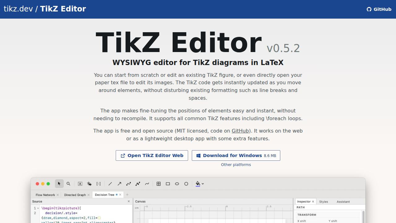Collapse code fold arrow on line 1
Screen dimensions: 396x223
(x=38, y=208)
